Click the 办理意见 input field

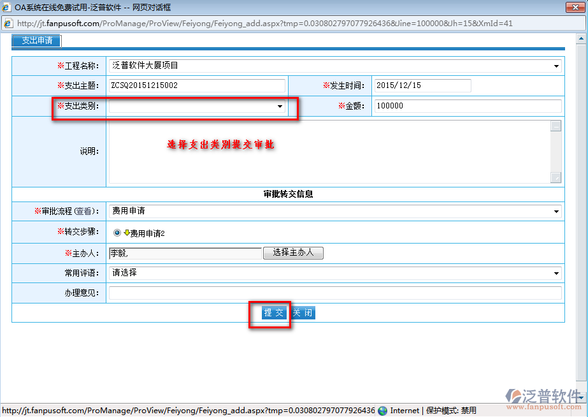pos(335,293)
